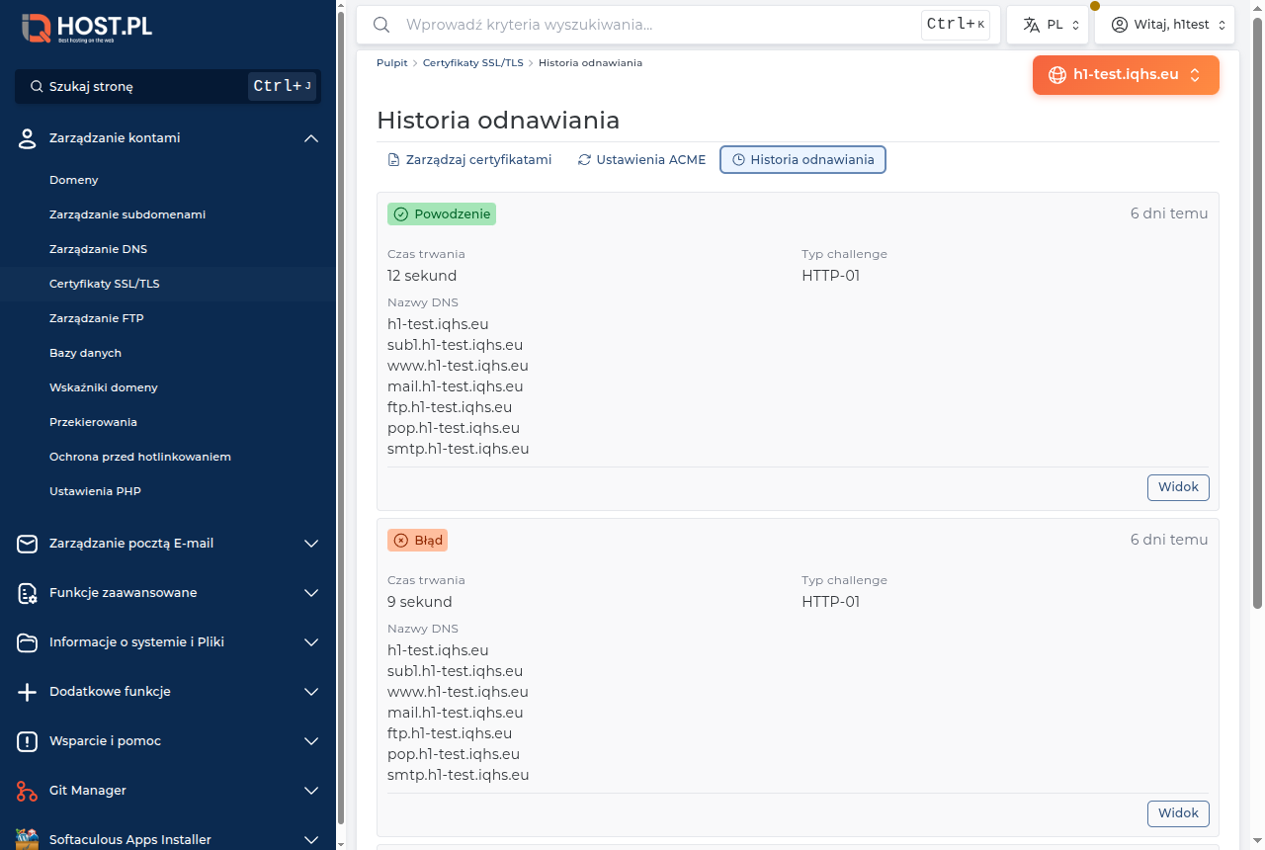The image size is (1265, 850).
Task: Click the magnifier icon in top search bar
Action: (x=381, y=25)
